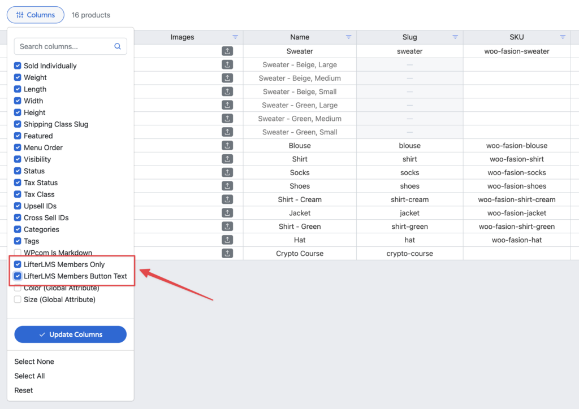Open the filter for Slug column

pos(455,37)
